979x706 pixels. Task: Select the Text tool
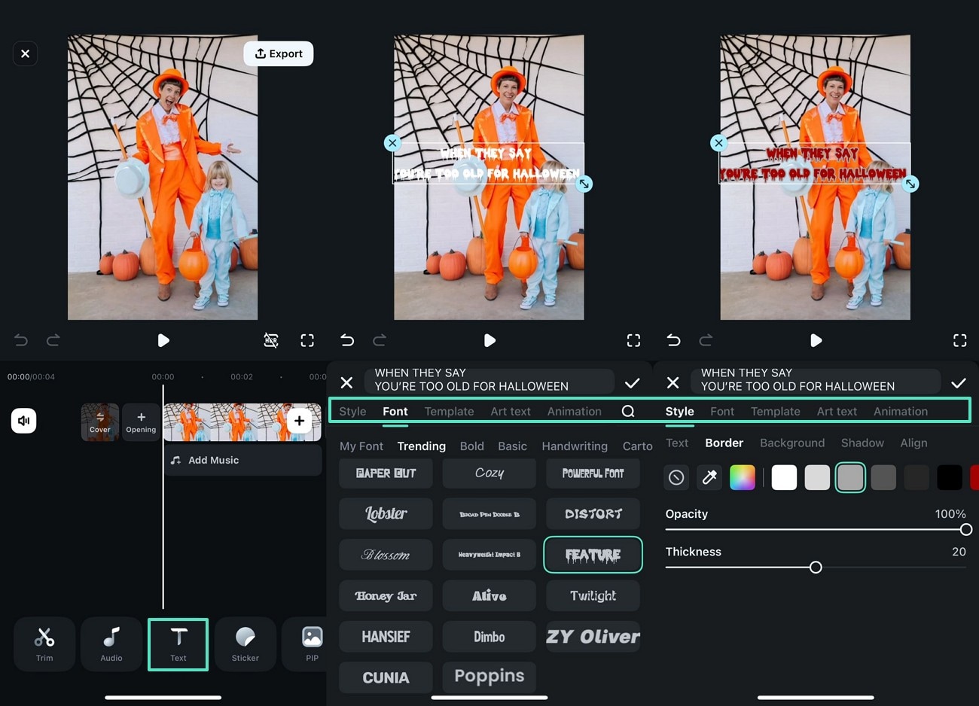178,644
